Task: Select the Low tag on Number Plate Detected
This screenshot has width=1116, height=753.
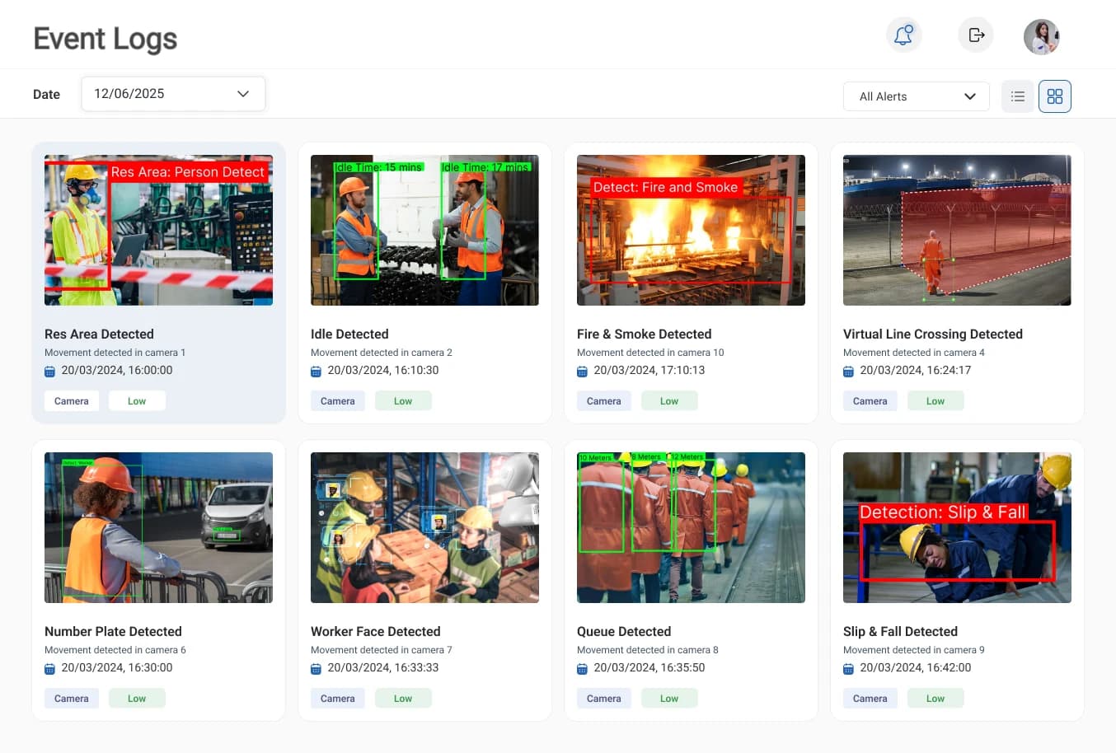Action: click(x=137, y=698)
